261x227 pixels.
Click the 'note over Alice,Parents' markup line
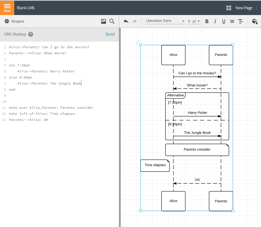point(51,108)
